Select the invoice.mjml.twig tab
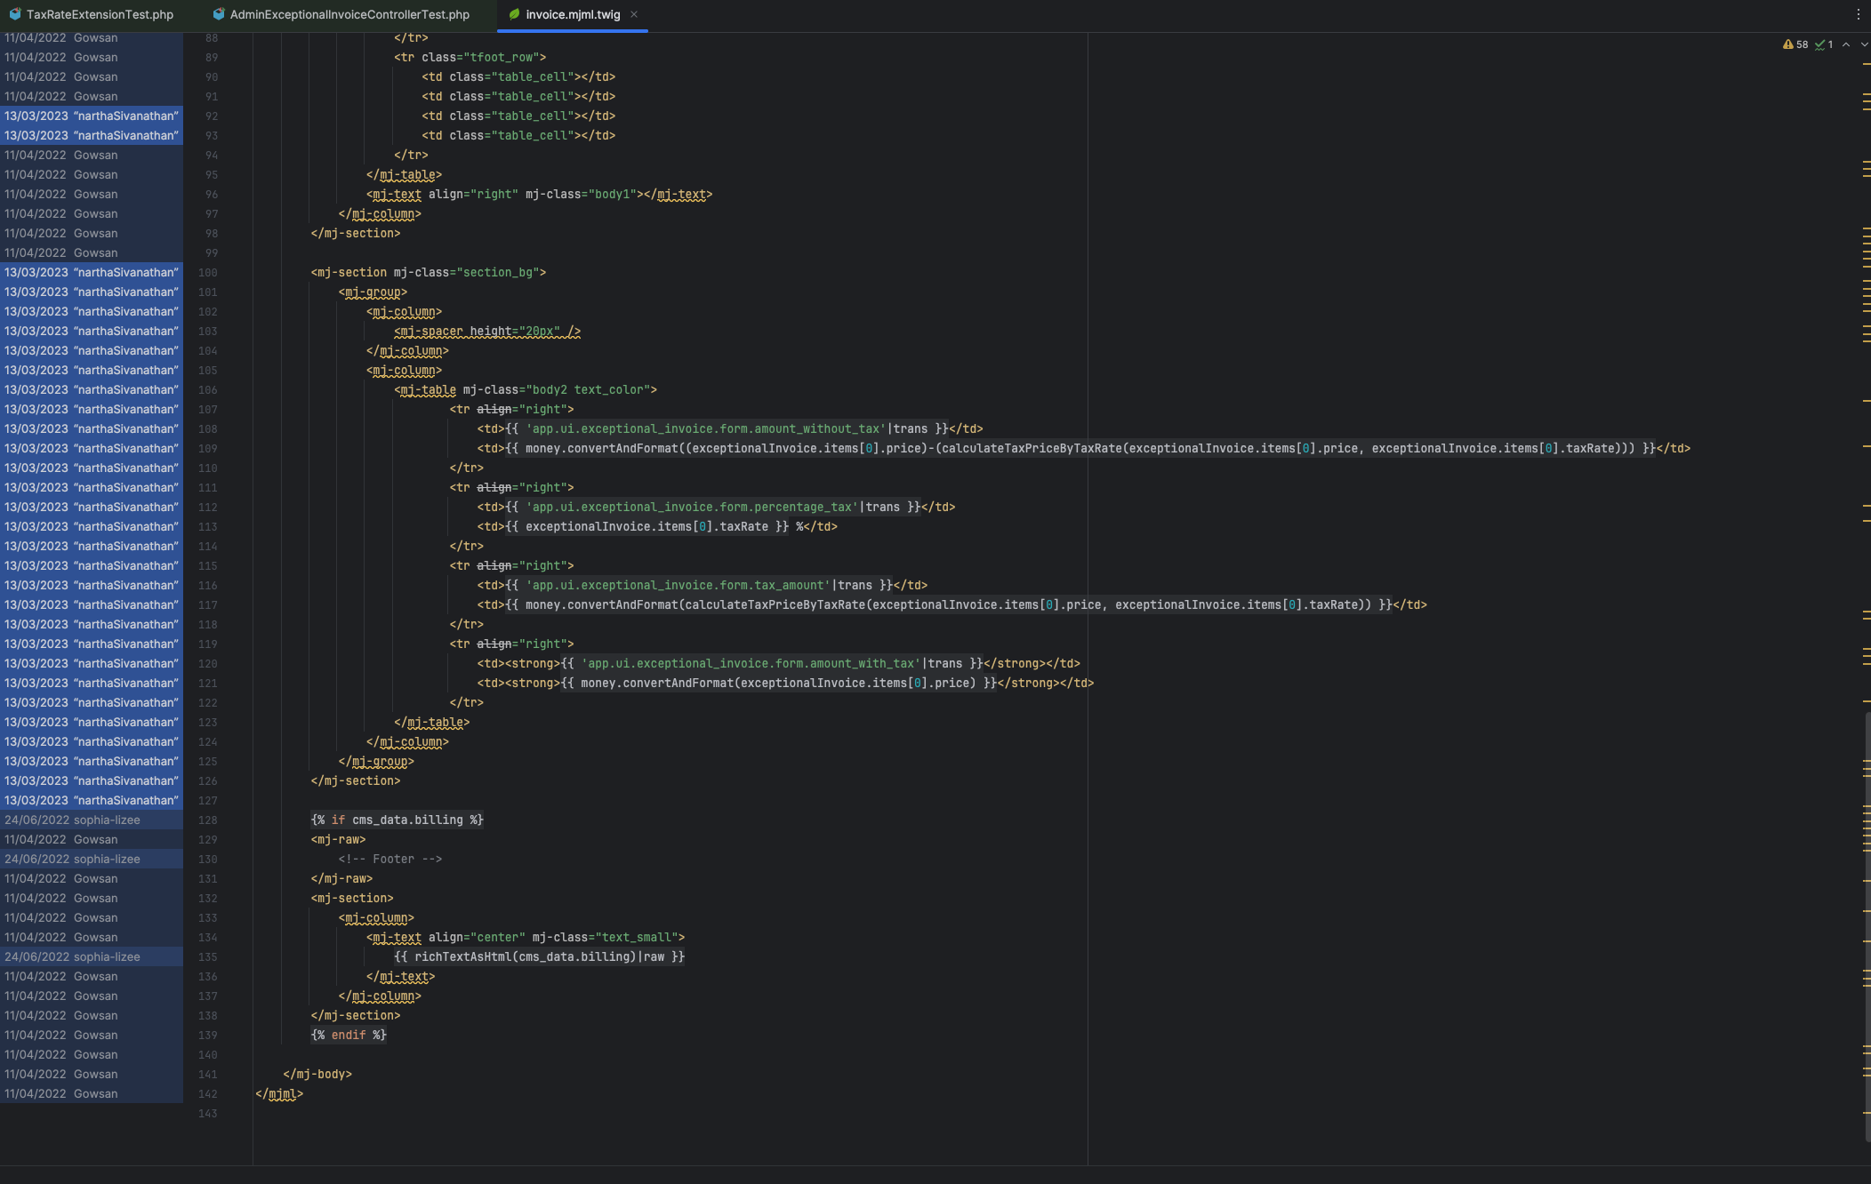This screenshot has width=1871, height=1184. click(573, 14)
